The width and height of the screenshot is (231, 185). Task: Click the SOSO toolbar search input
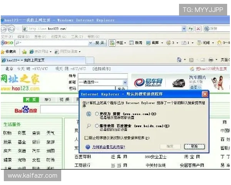pyautogui.click(x=52, y=43)
